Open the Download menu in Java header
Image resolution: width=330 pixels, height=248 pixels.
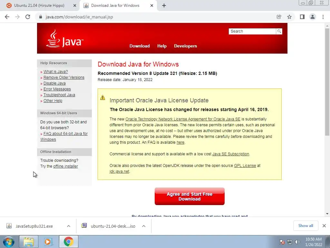tap(140, 46)
